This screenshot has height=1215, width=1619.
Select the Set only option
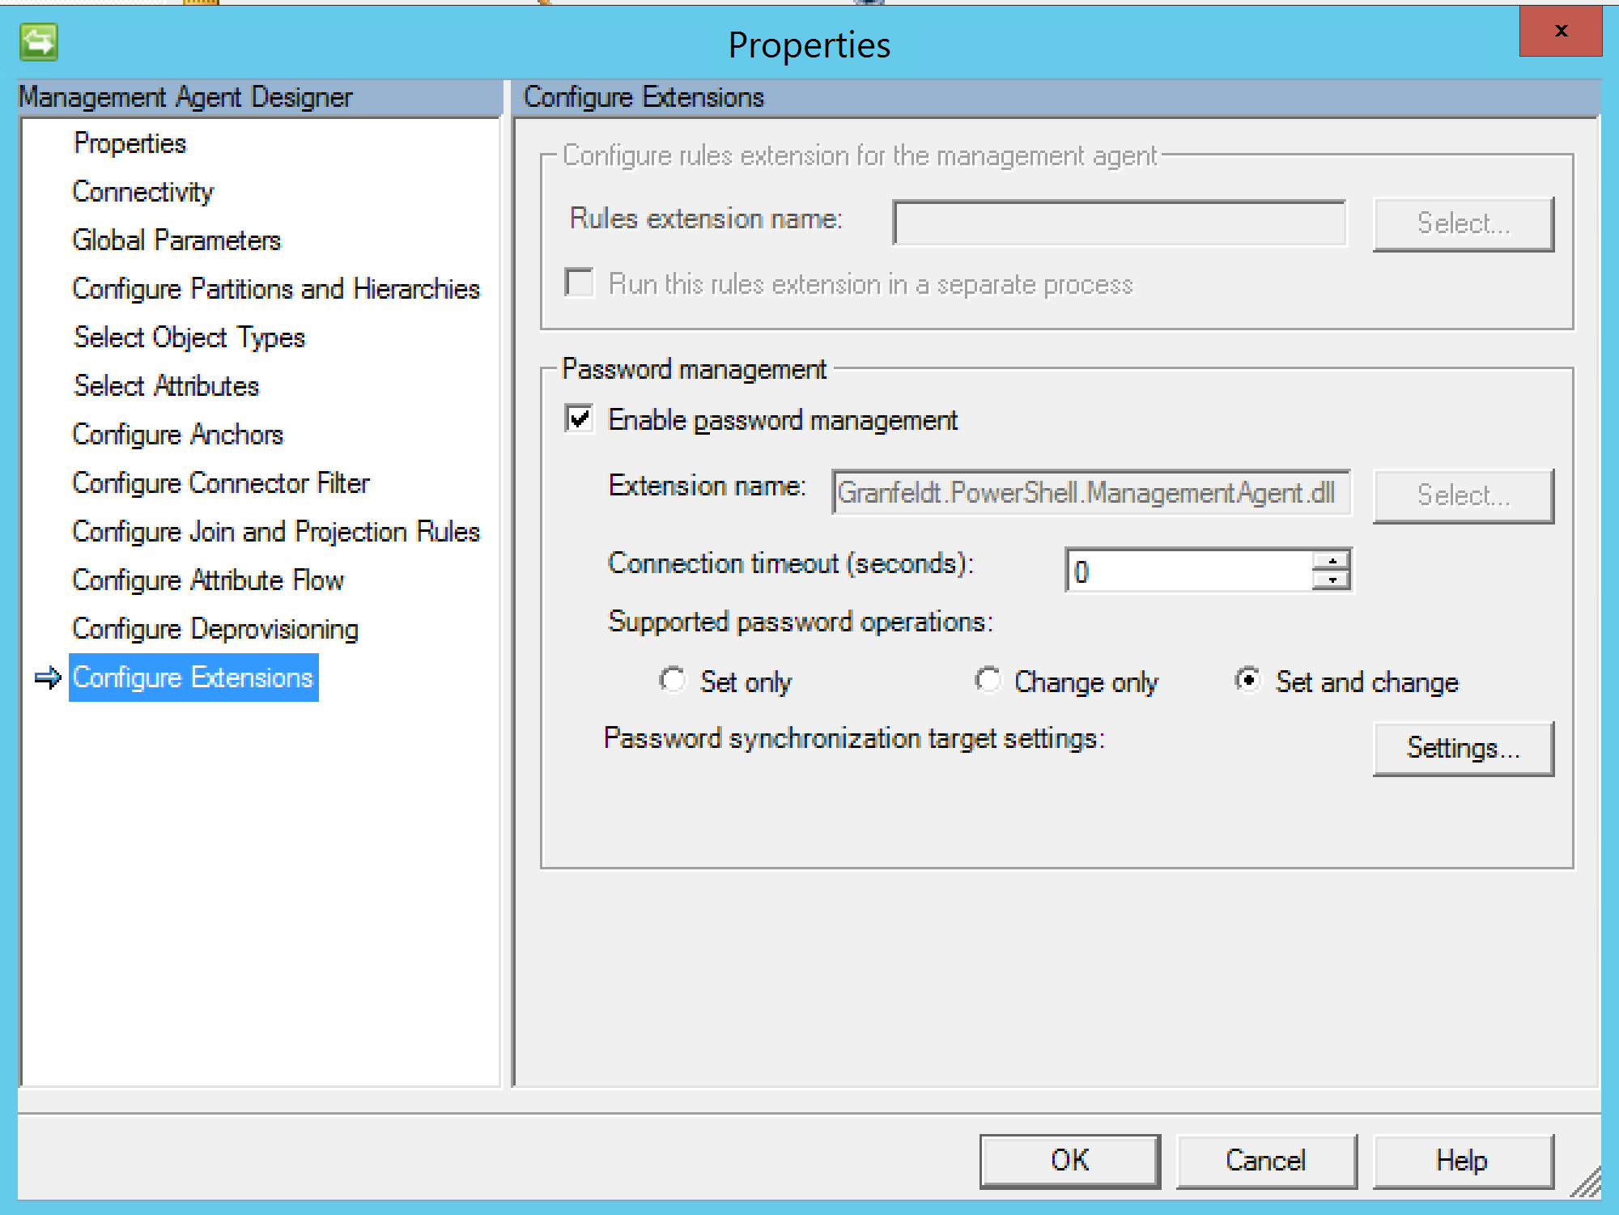point(673,681)
